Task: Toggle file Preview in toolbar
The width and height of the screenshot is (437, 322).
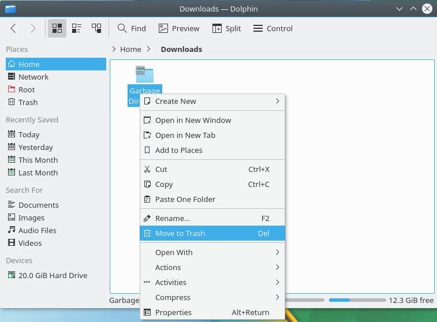Action: tap(179, 28)
